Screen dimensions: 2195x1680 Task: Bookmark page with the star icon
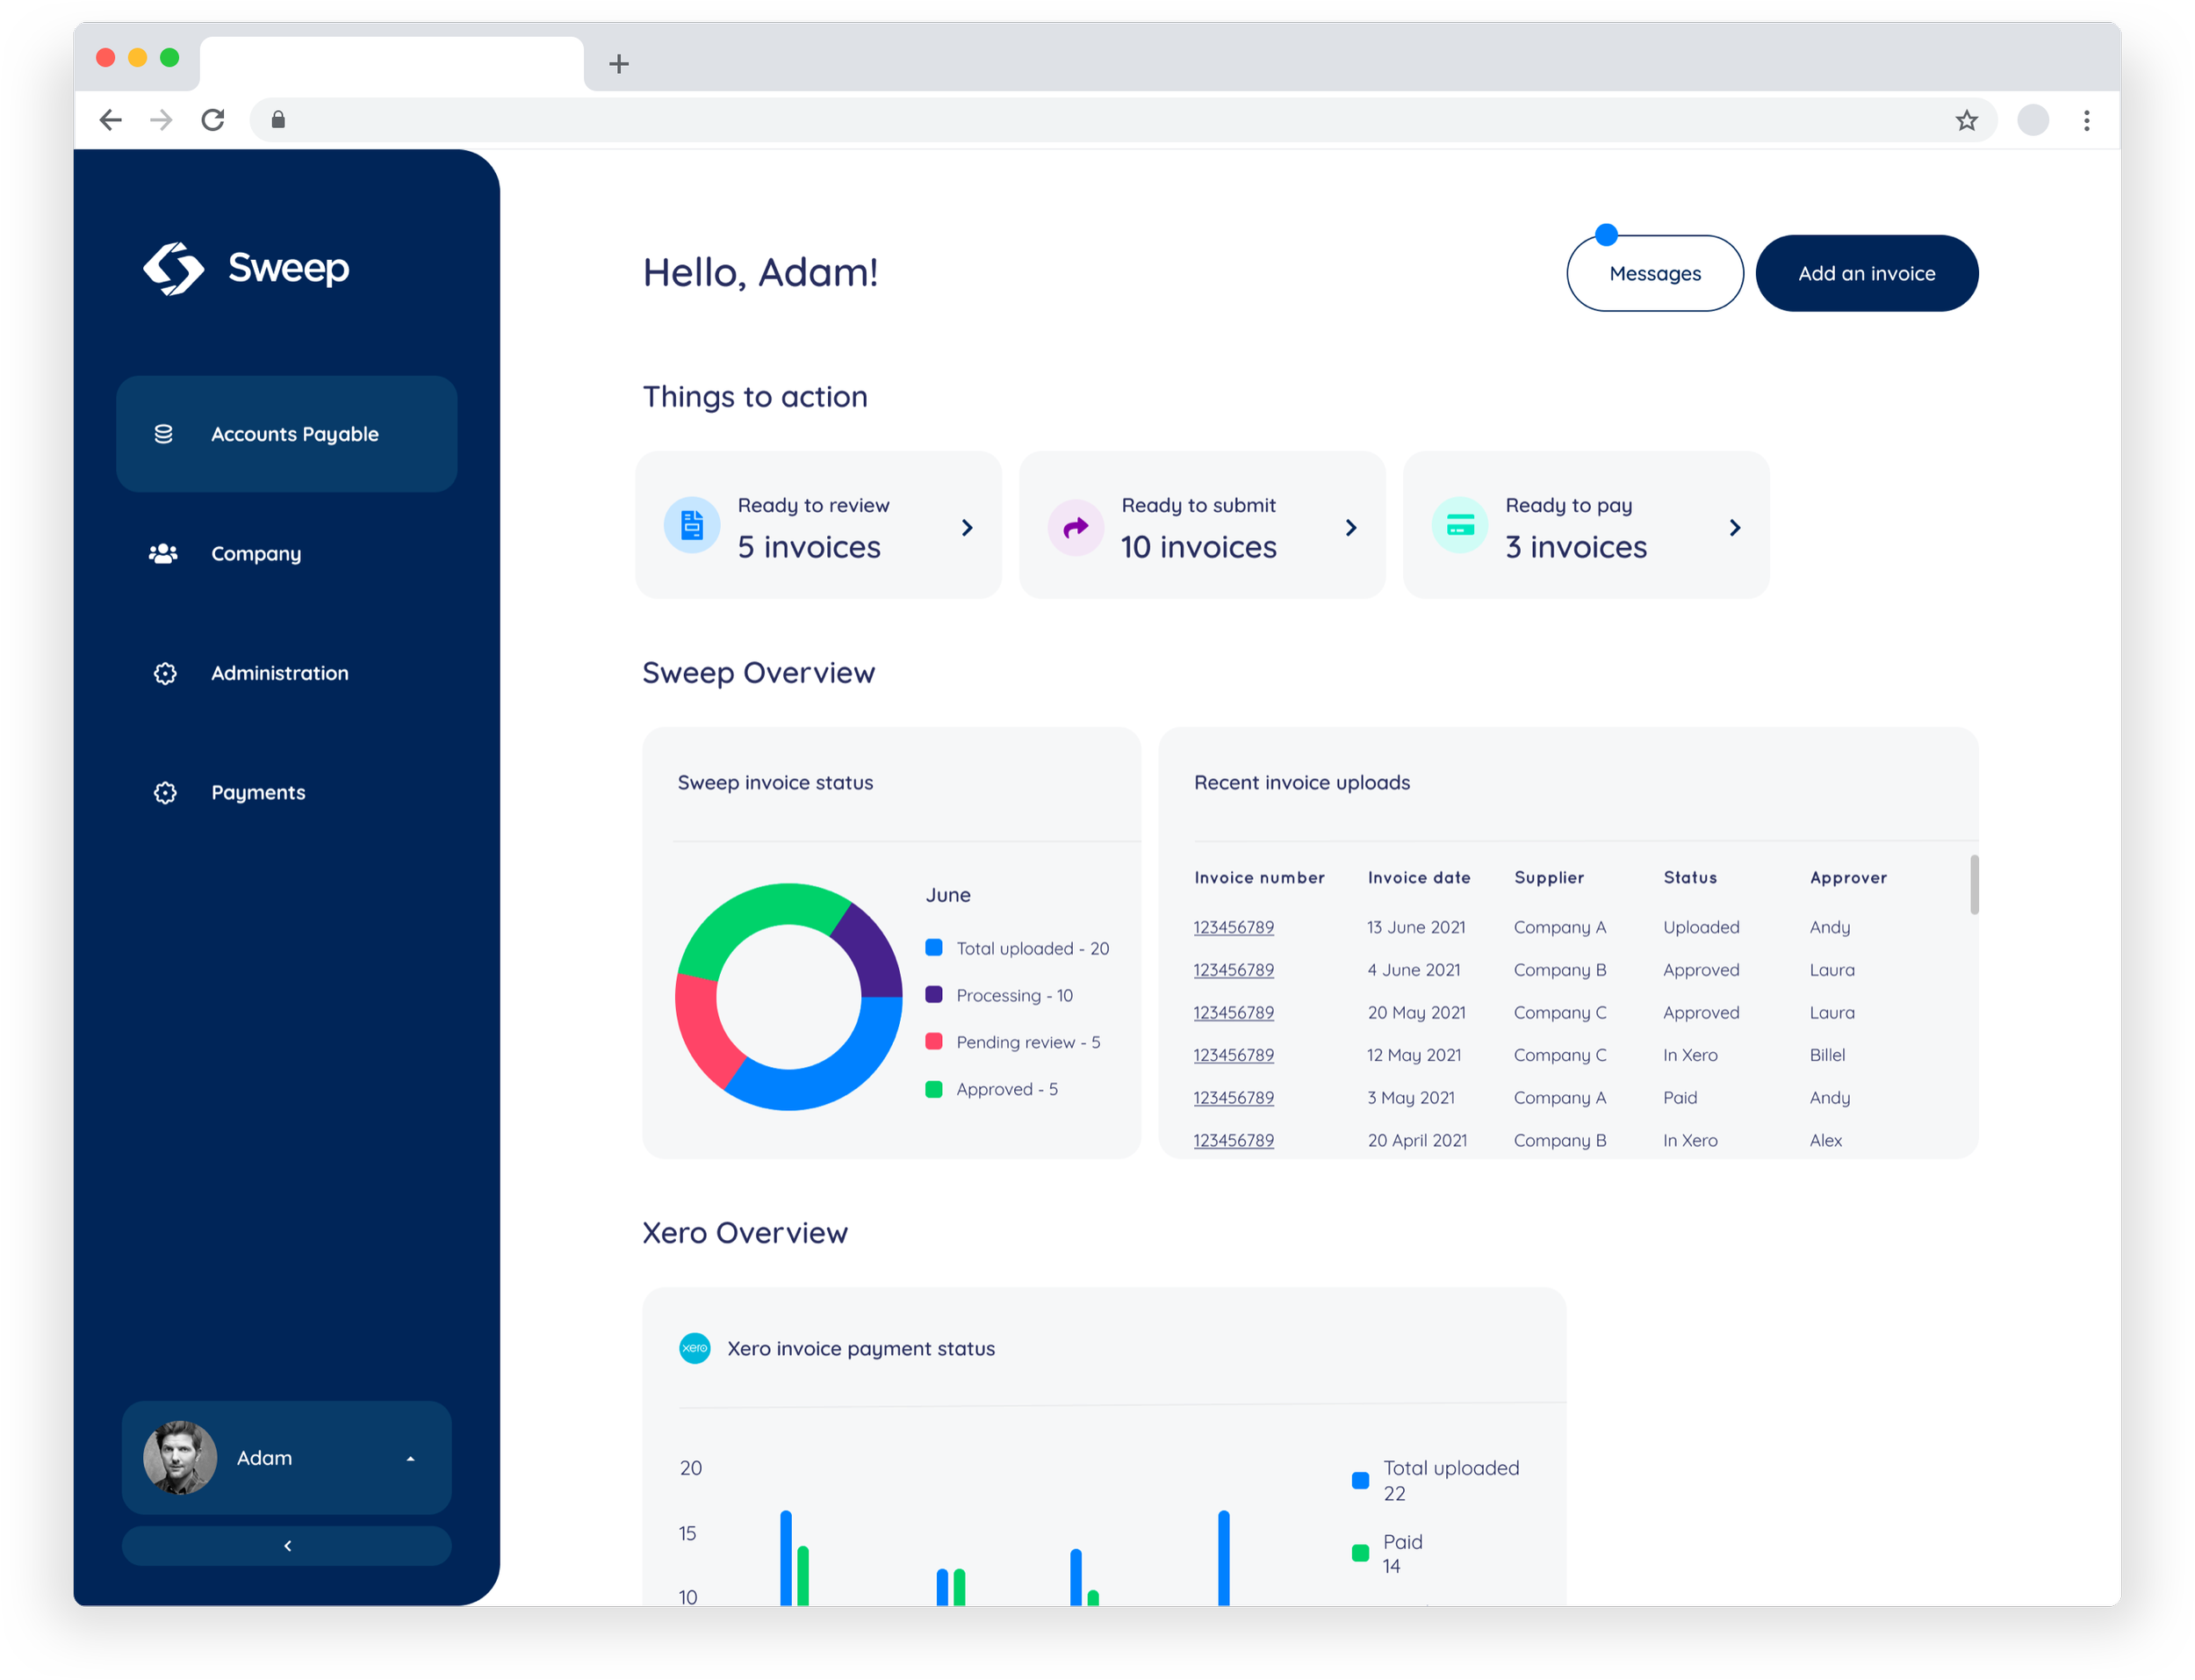(1966, 121)
